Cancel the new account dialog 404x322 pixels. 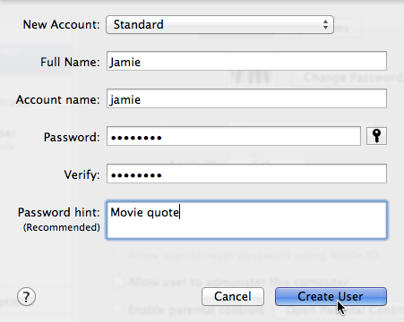[233, 296]
